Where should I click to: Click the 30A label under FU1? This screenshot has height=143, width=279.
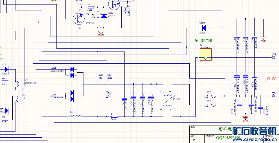tap(206, 106)
